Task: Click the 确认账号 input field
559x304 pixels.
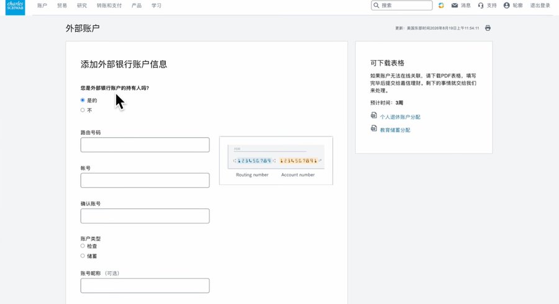Action: pyautogui.click(x=145, y=216)
